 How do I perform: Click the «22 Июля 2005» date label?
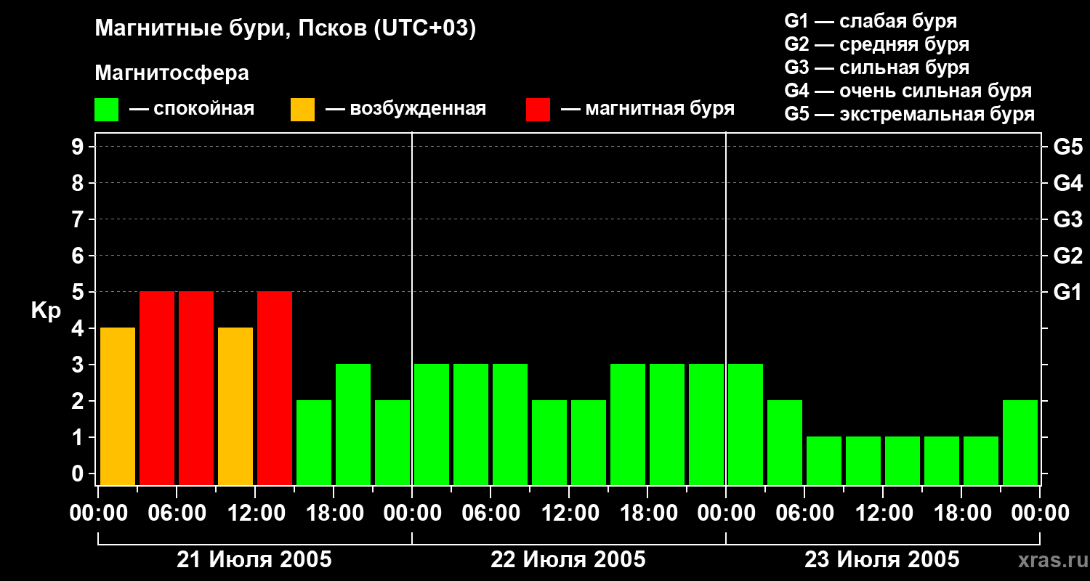pos(568,560)
